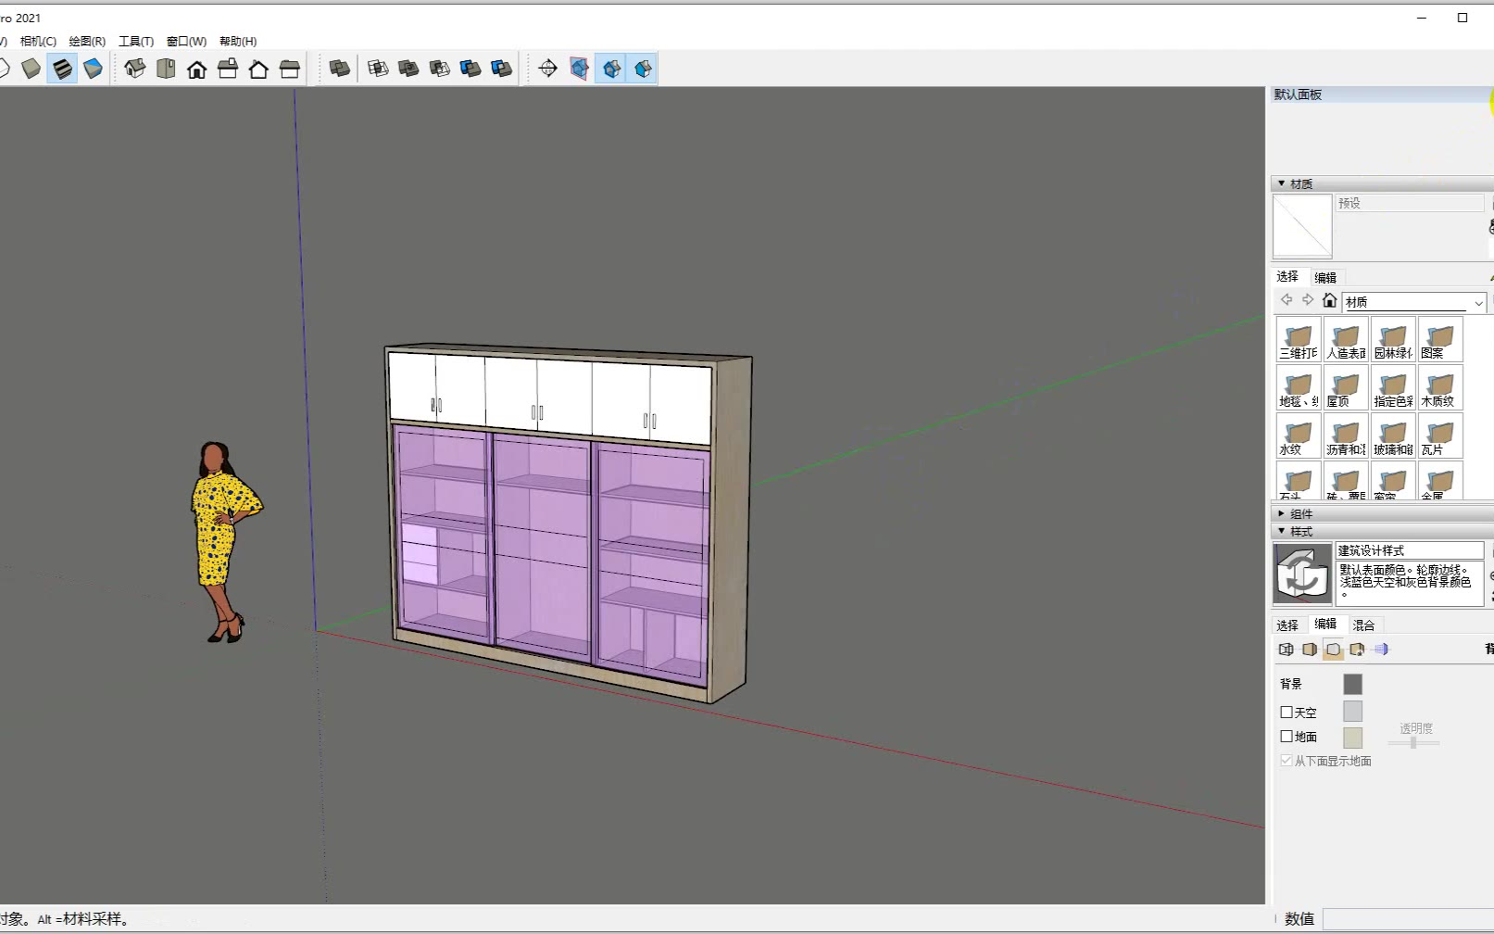
Task: Click the Add Section Plane icon
Action: coord(547,69)
